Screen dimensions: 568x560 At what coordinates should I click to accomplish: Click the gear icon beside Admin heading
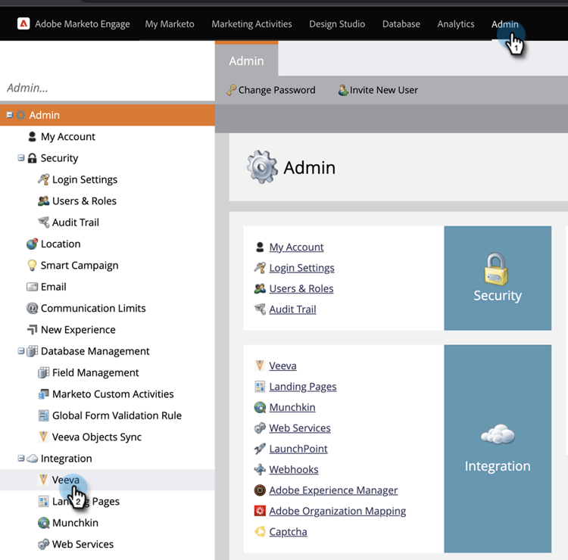[262, 167]
